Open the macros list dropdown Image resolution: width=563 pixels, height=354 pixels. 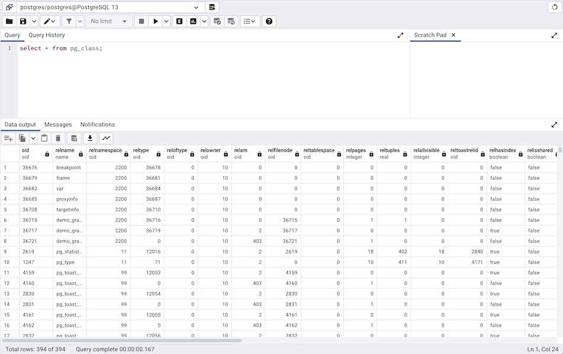click(x=250, y=21)
